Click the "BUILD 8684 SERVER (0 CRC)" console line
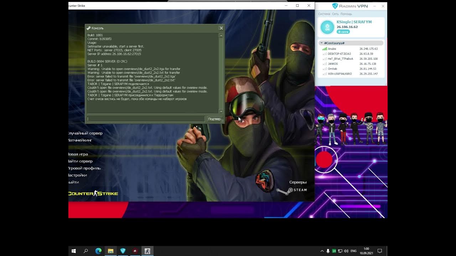This screenshot has height=256, width=456. (107, 62)
